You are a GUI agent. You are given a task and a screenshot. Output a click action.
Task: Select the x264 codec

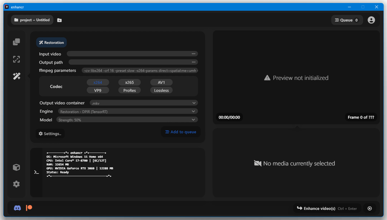pos(98,83)
